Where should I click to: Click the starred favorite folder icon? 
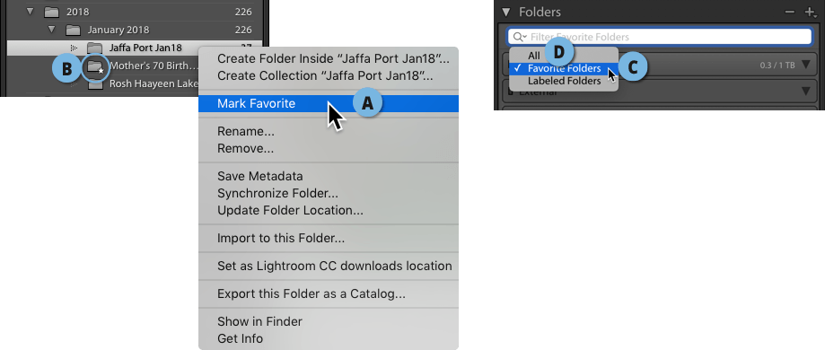95,66
